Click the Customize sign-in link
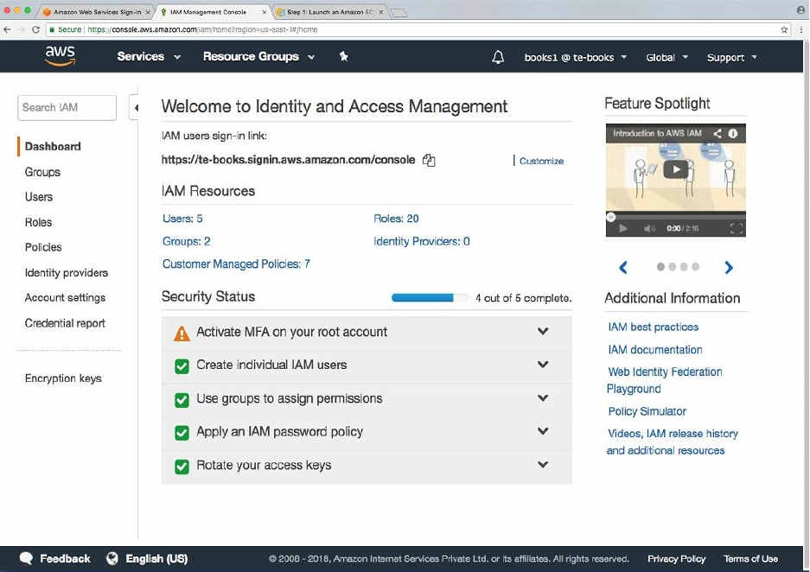 541,161
